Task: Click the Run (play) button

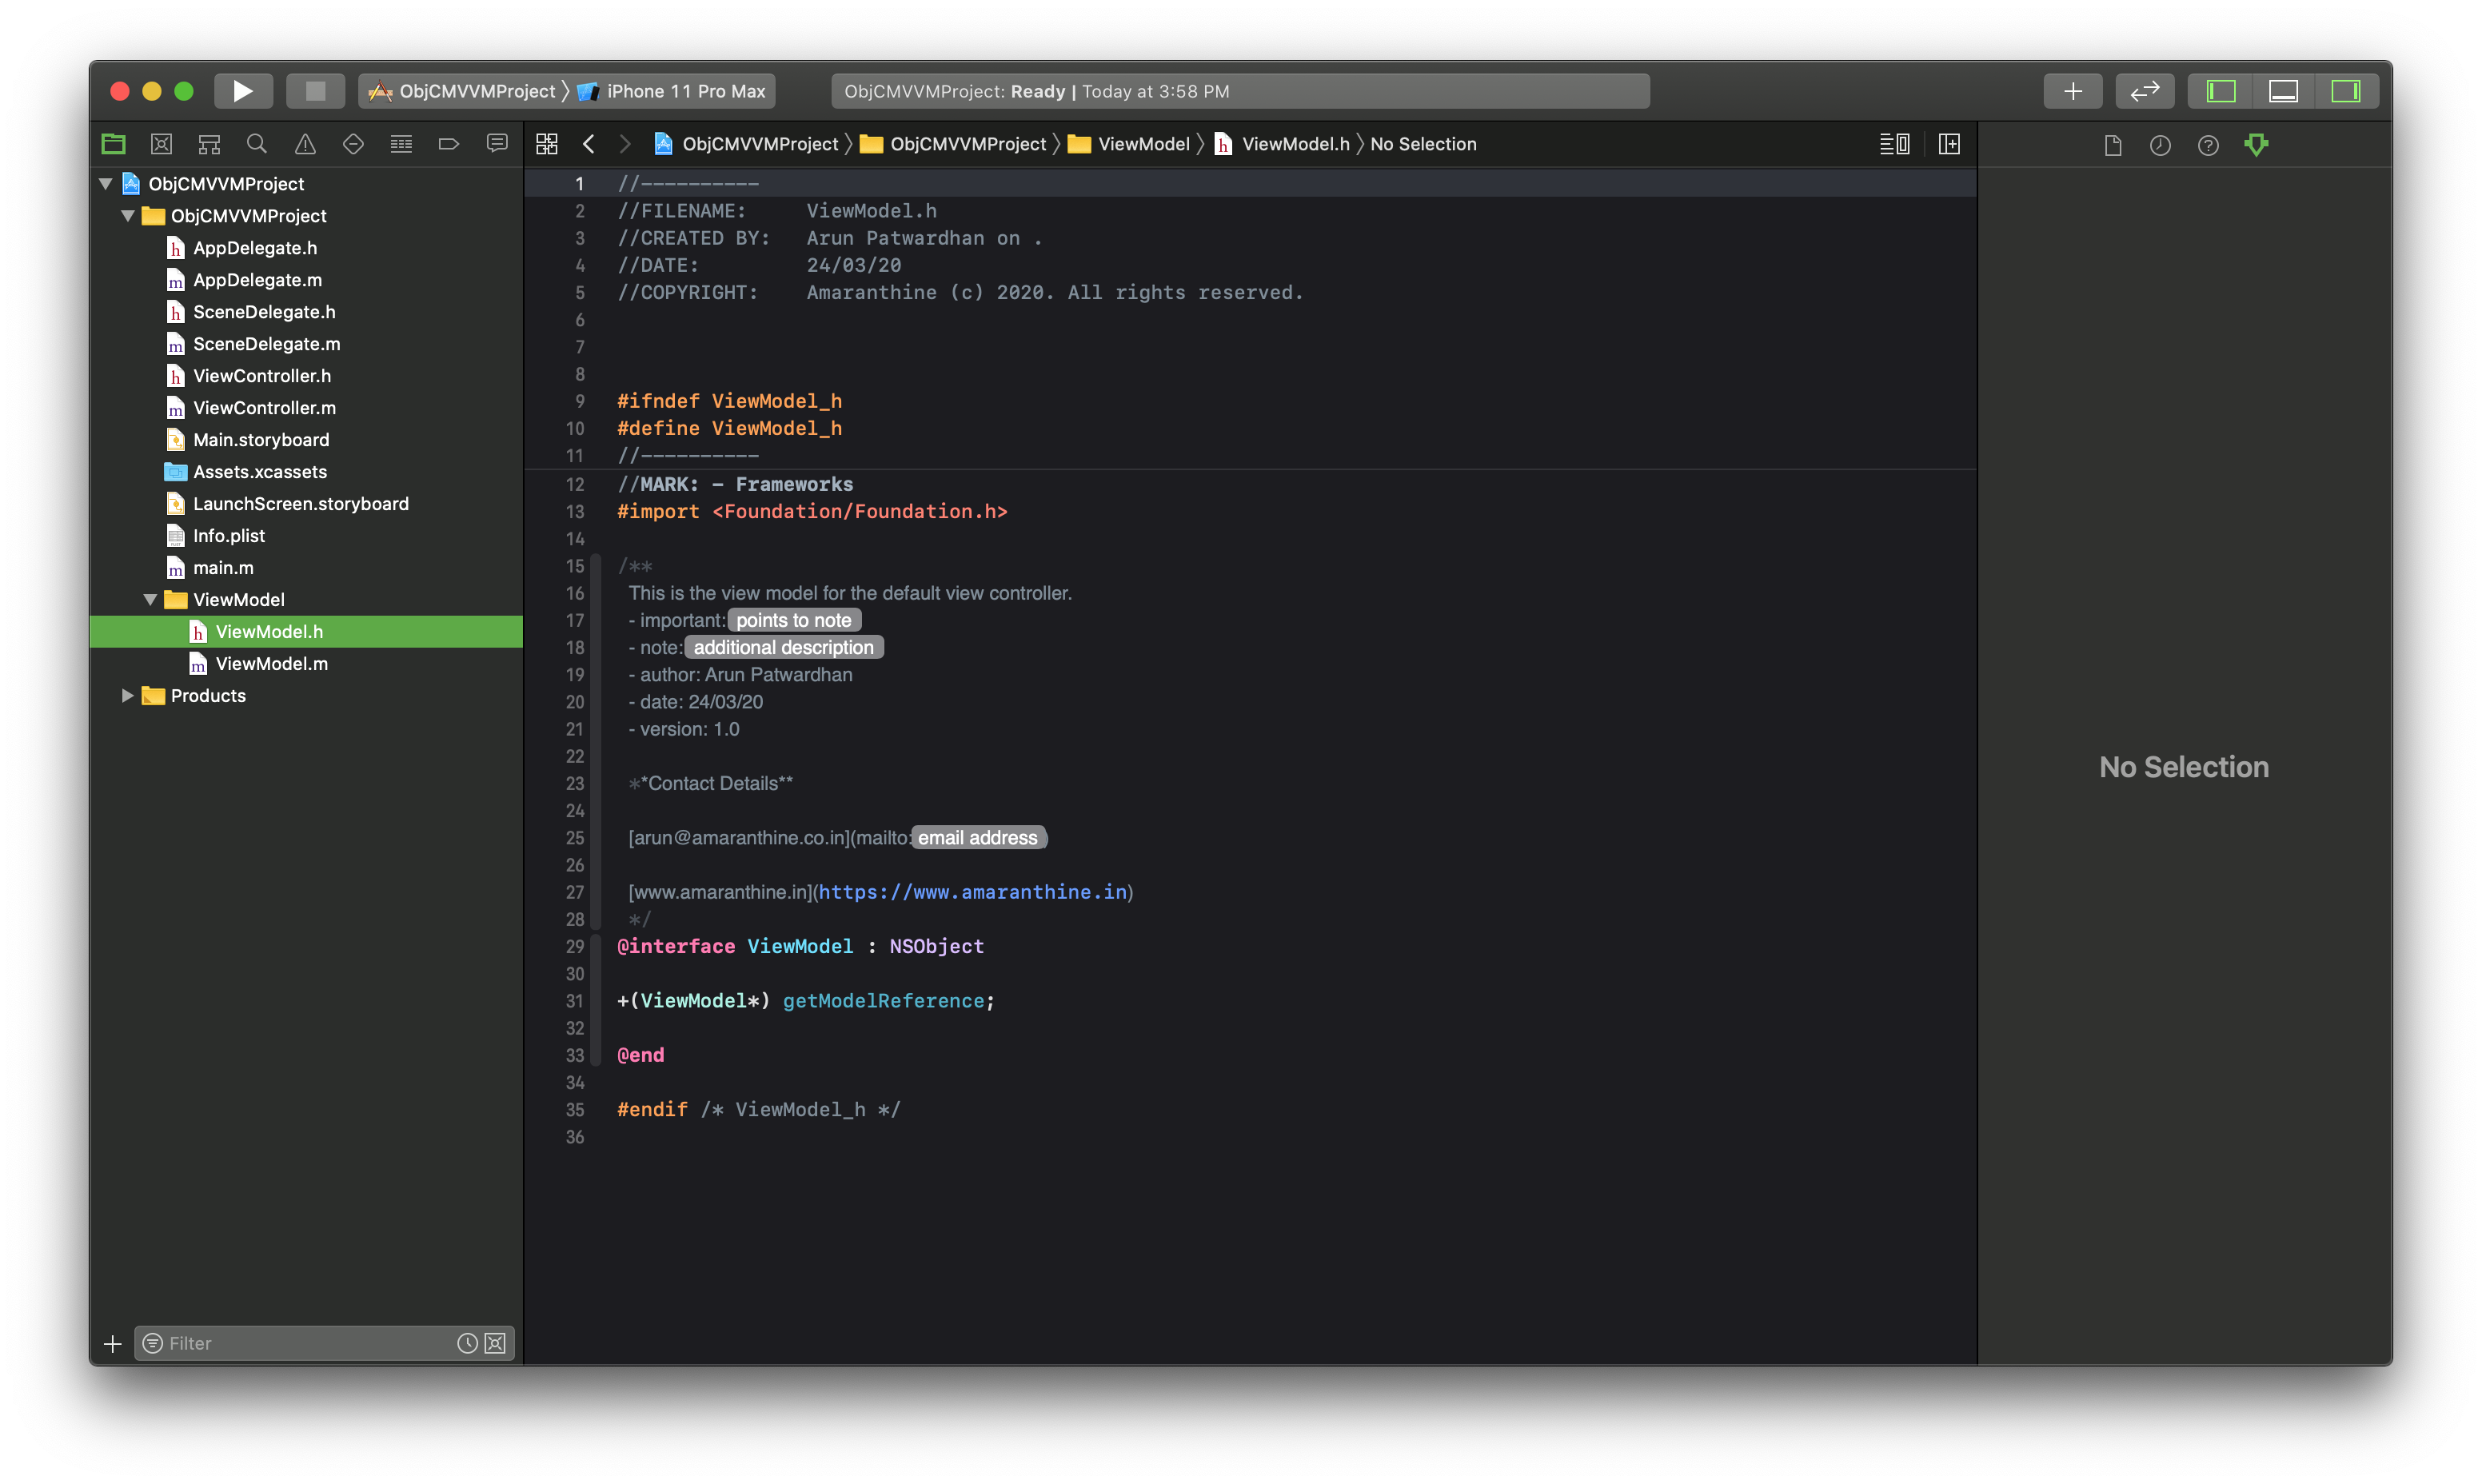Action: point(243,91)
